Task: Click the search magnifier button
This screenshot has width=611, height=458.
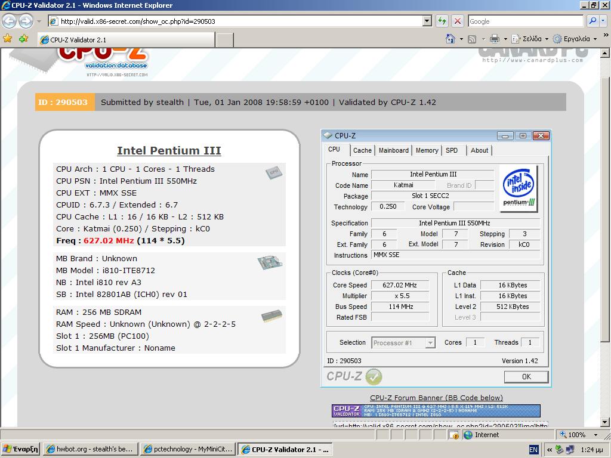Action: pos(593,21)
